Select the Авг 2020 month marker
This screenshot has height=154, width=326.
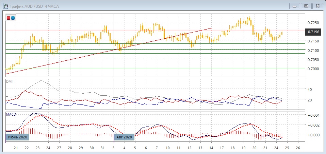pos(124,137)
